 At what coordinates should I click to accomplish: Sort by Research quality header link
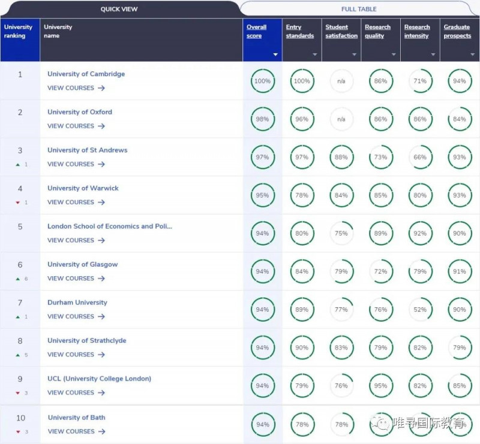[x=377, y=31]
